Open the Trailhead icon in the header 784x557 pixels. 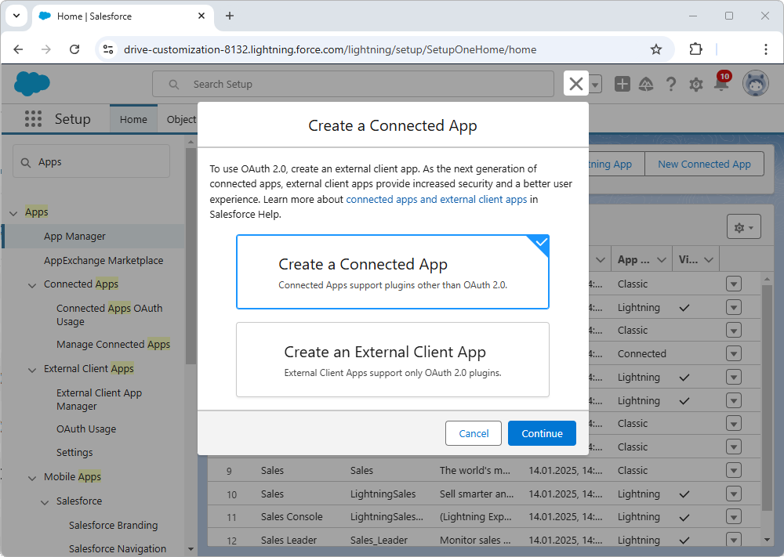tap(646, 84)
